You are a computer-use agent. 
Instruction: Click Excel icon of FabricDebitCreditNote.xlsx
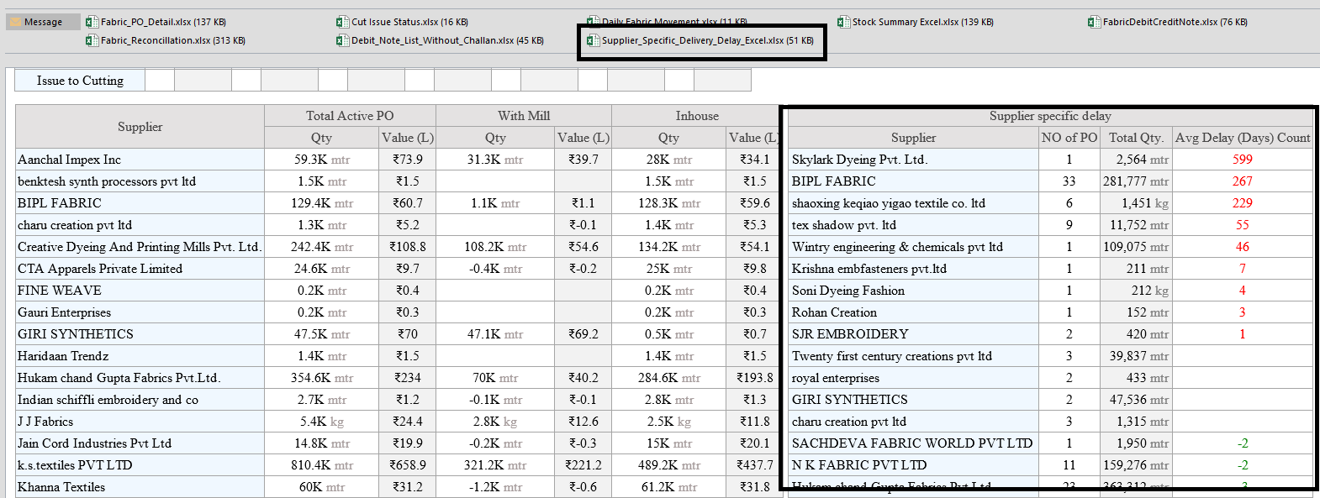[1095, 22]
